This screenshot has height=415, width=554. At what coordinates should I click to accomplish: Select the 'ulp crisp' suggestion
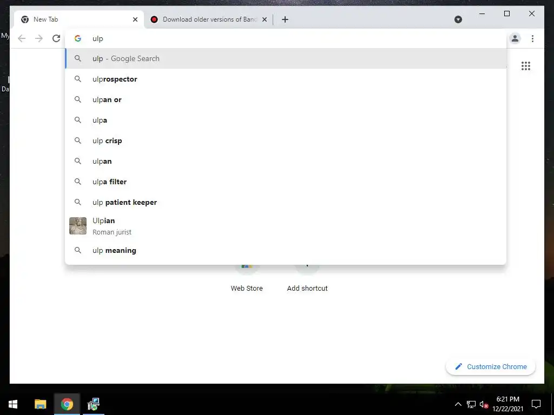point(286,140)
